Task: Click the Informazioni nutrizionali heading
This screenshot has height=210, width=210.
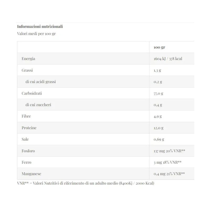Action: [x=40, y=27]
